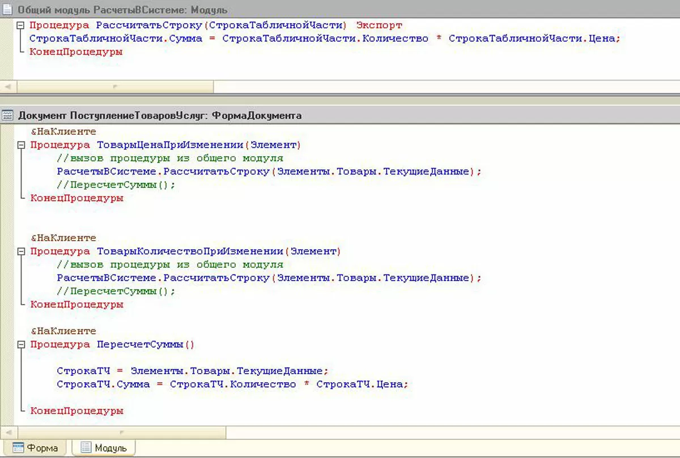Image resolution: width=680 pixels, height=458 pixels.
Task: Switch to the Модуль tab
Action: (104, 448)
